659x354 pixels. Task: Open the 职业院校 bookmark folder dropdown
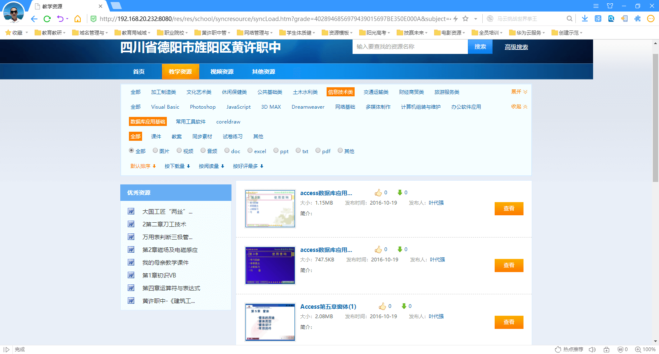pos(174,33)
